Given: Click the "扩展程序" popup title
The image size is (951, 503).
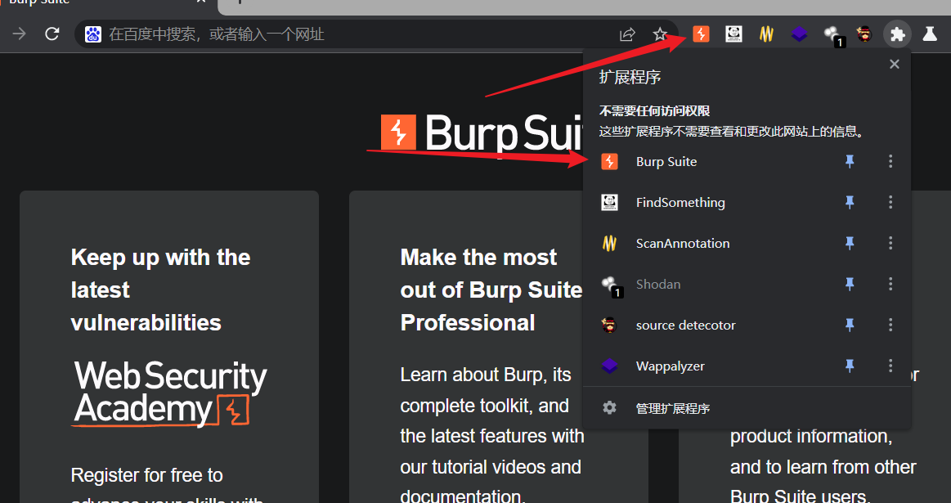Looking at the screenshot, I should point(630,77).
